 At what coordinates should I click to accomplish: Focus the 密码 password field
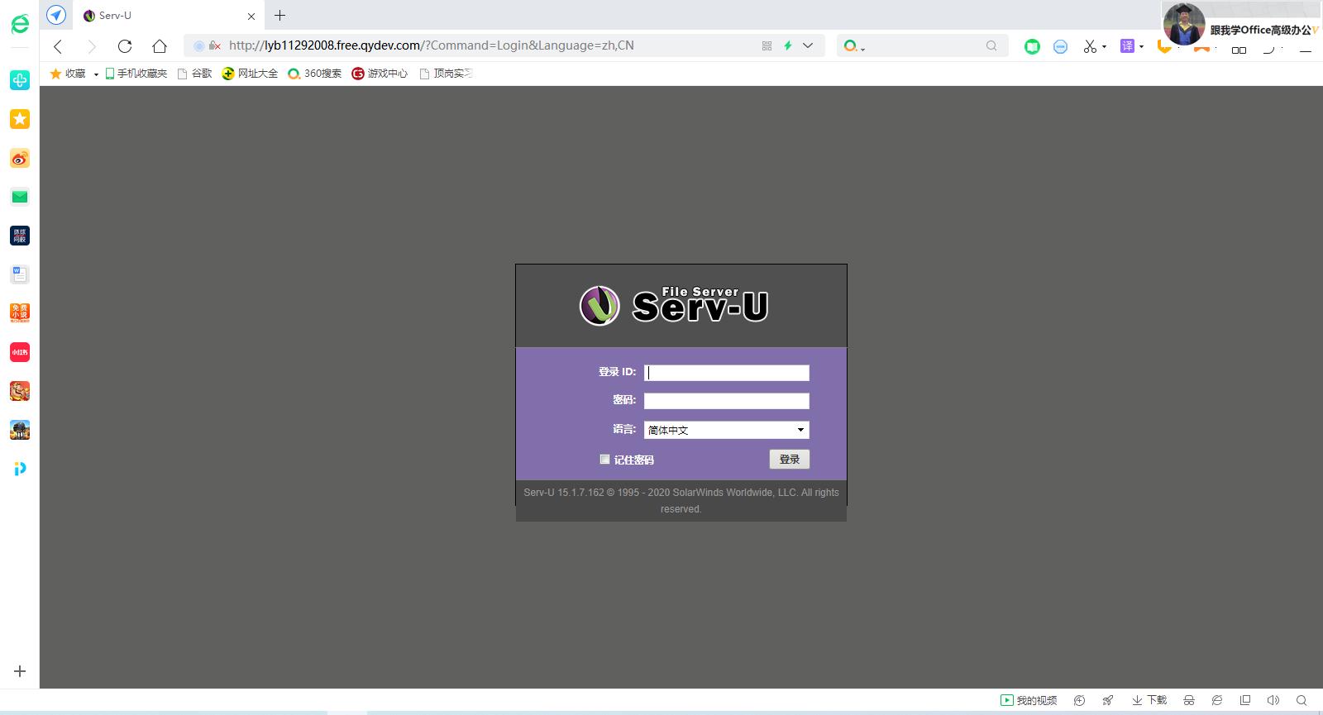726,401
